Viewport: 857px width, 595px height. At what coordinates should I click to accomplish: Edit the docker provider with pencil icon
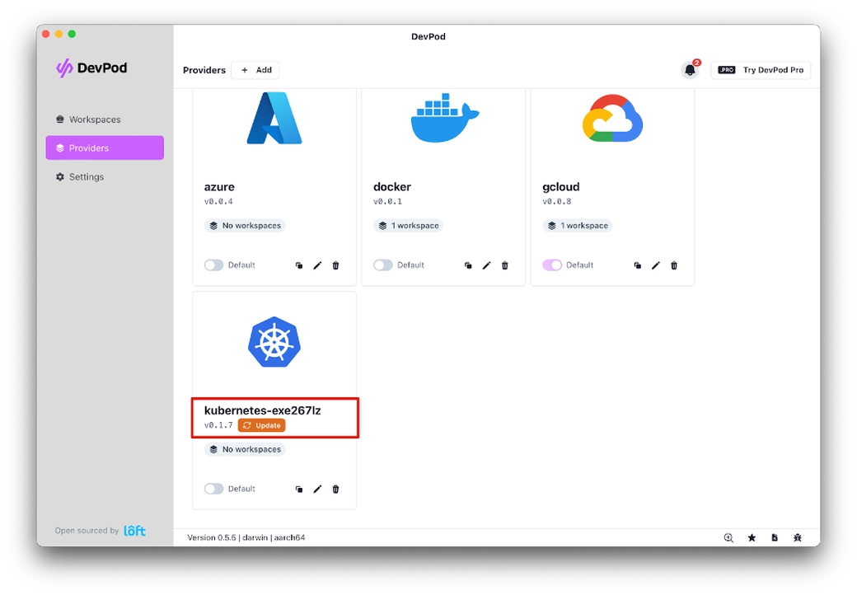point(486,265)
